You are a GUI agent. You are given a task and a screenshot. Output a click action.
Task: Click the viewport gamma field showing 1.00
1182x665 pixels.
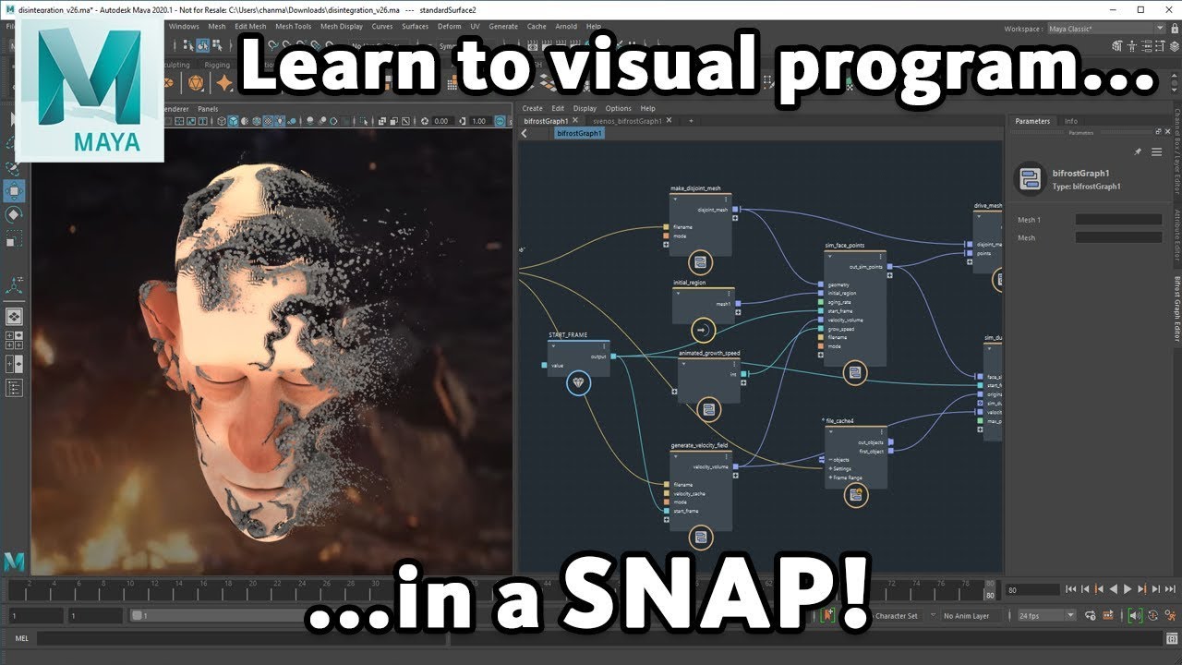478,121
